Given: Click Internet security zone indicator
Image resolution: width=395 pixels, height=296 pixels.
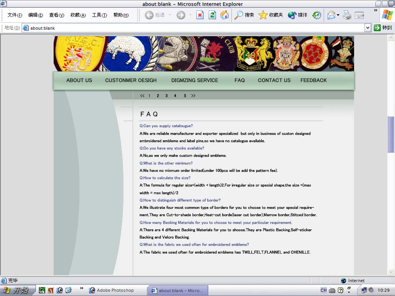Looking at the screenshot, I should (353, 281).
